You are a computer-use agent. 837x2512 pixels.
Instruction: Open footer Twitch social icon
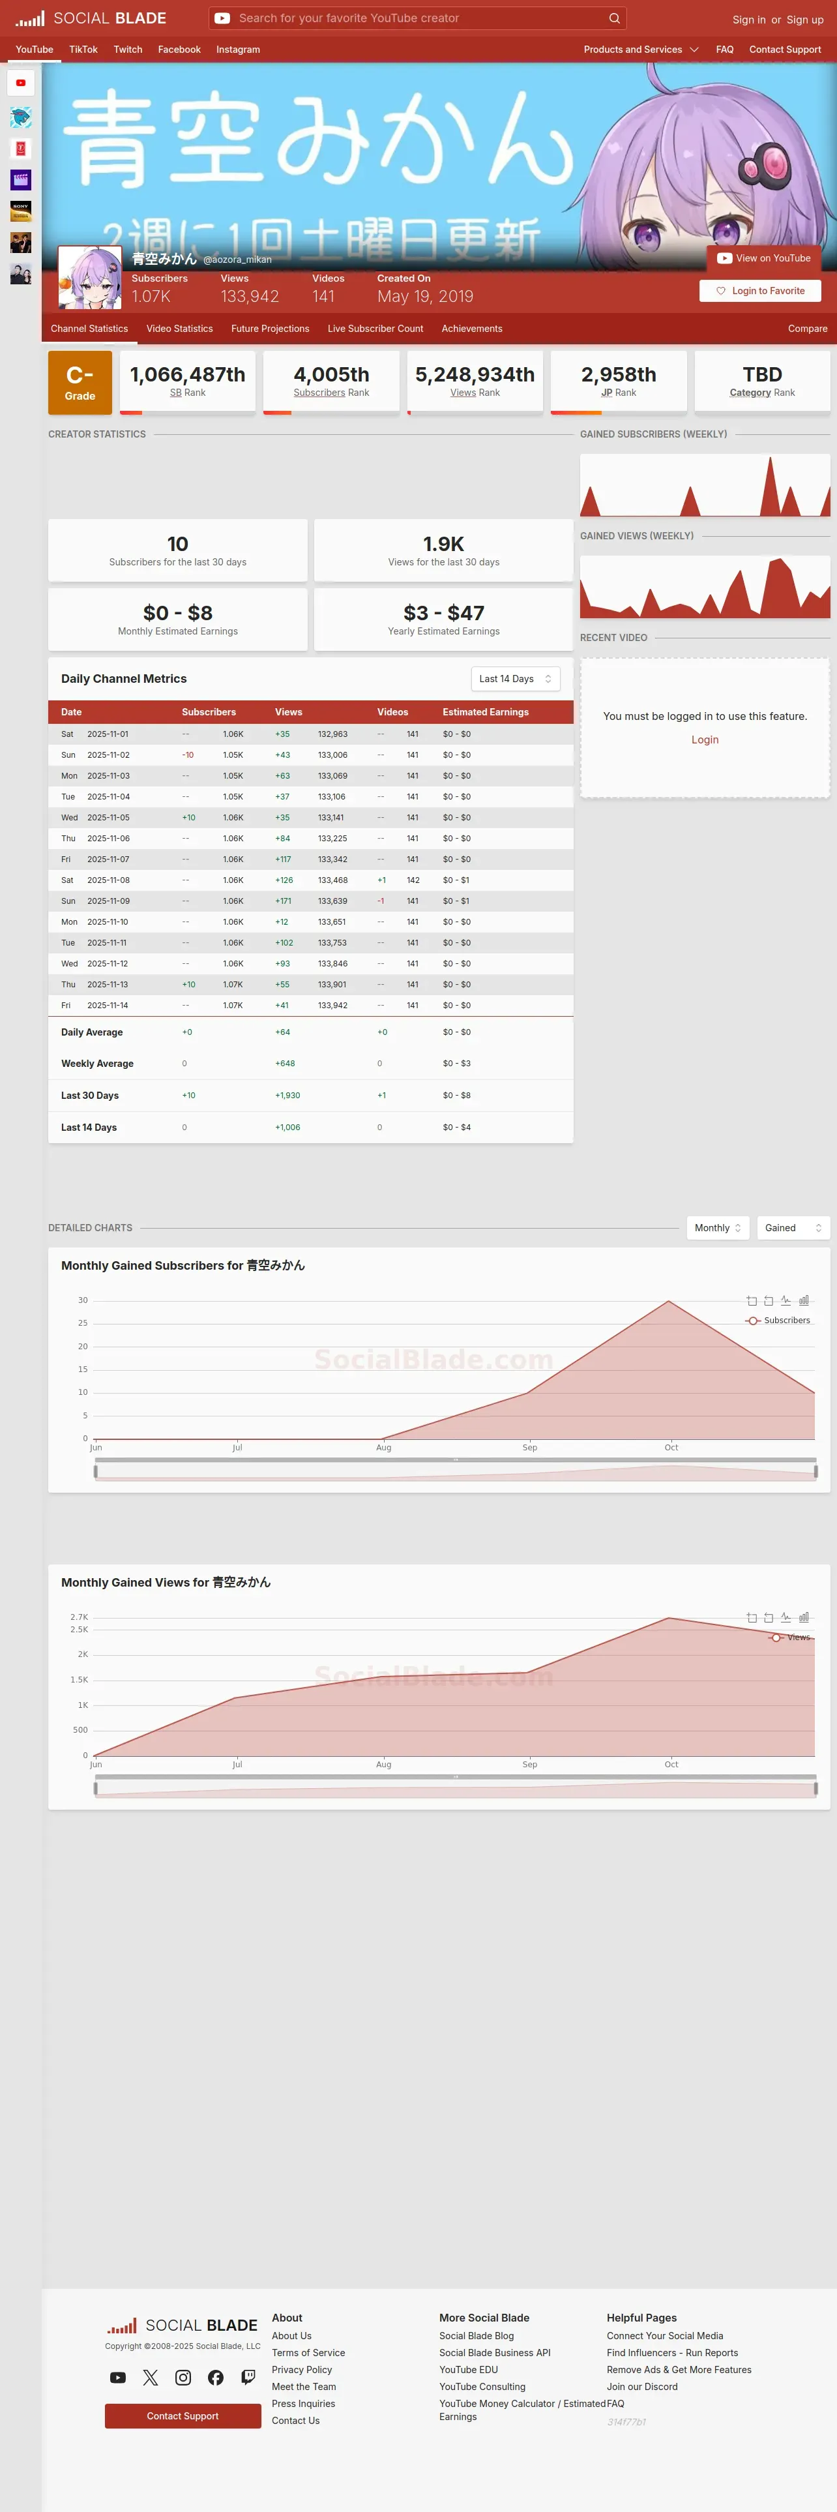click(x=248, y=2378)
